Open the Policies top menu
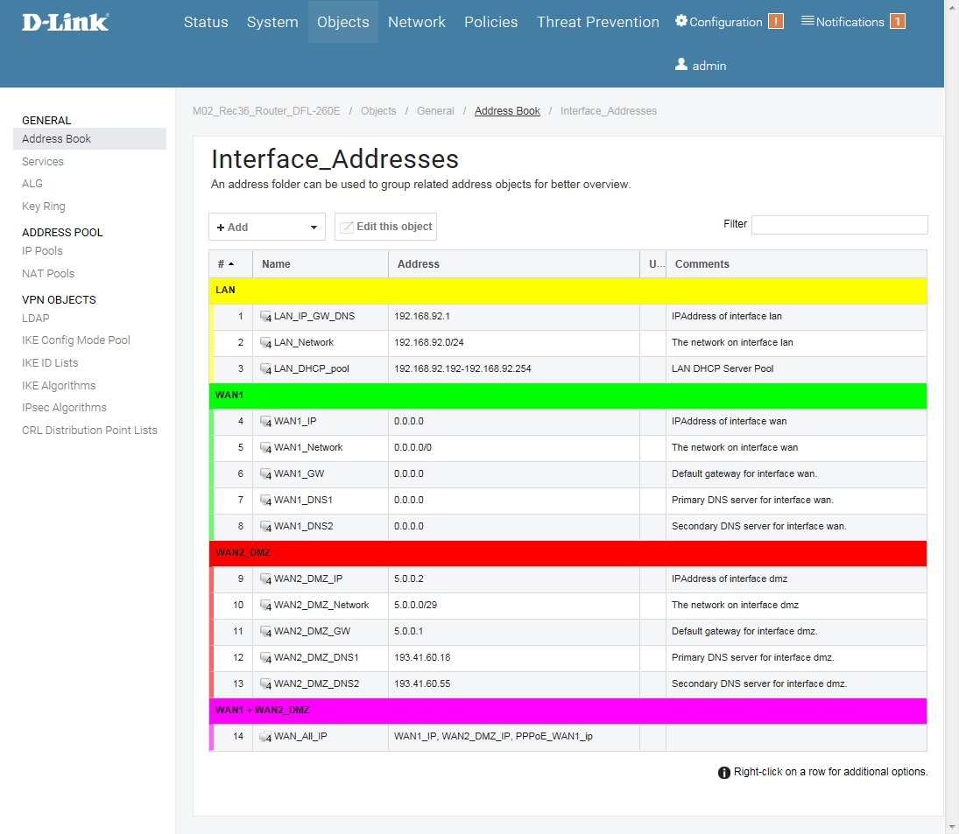The width and height of the screenshot is (959, 834). coord(490,22)
